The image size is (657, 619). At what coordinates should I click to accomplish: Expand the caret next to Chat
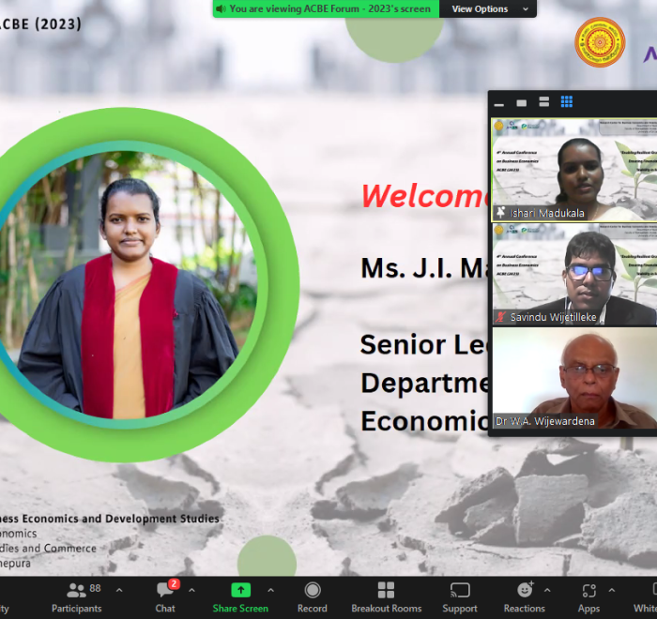click(x=191, y=590)
